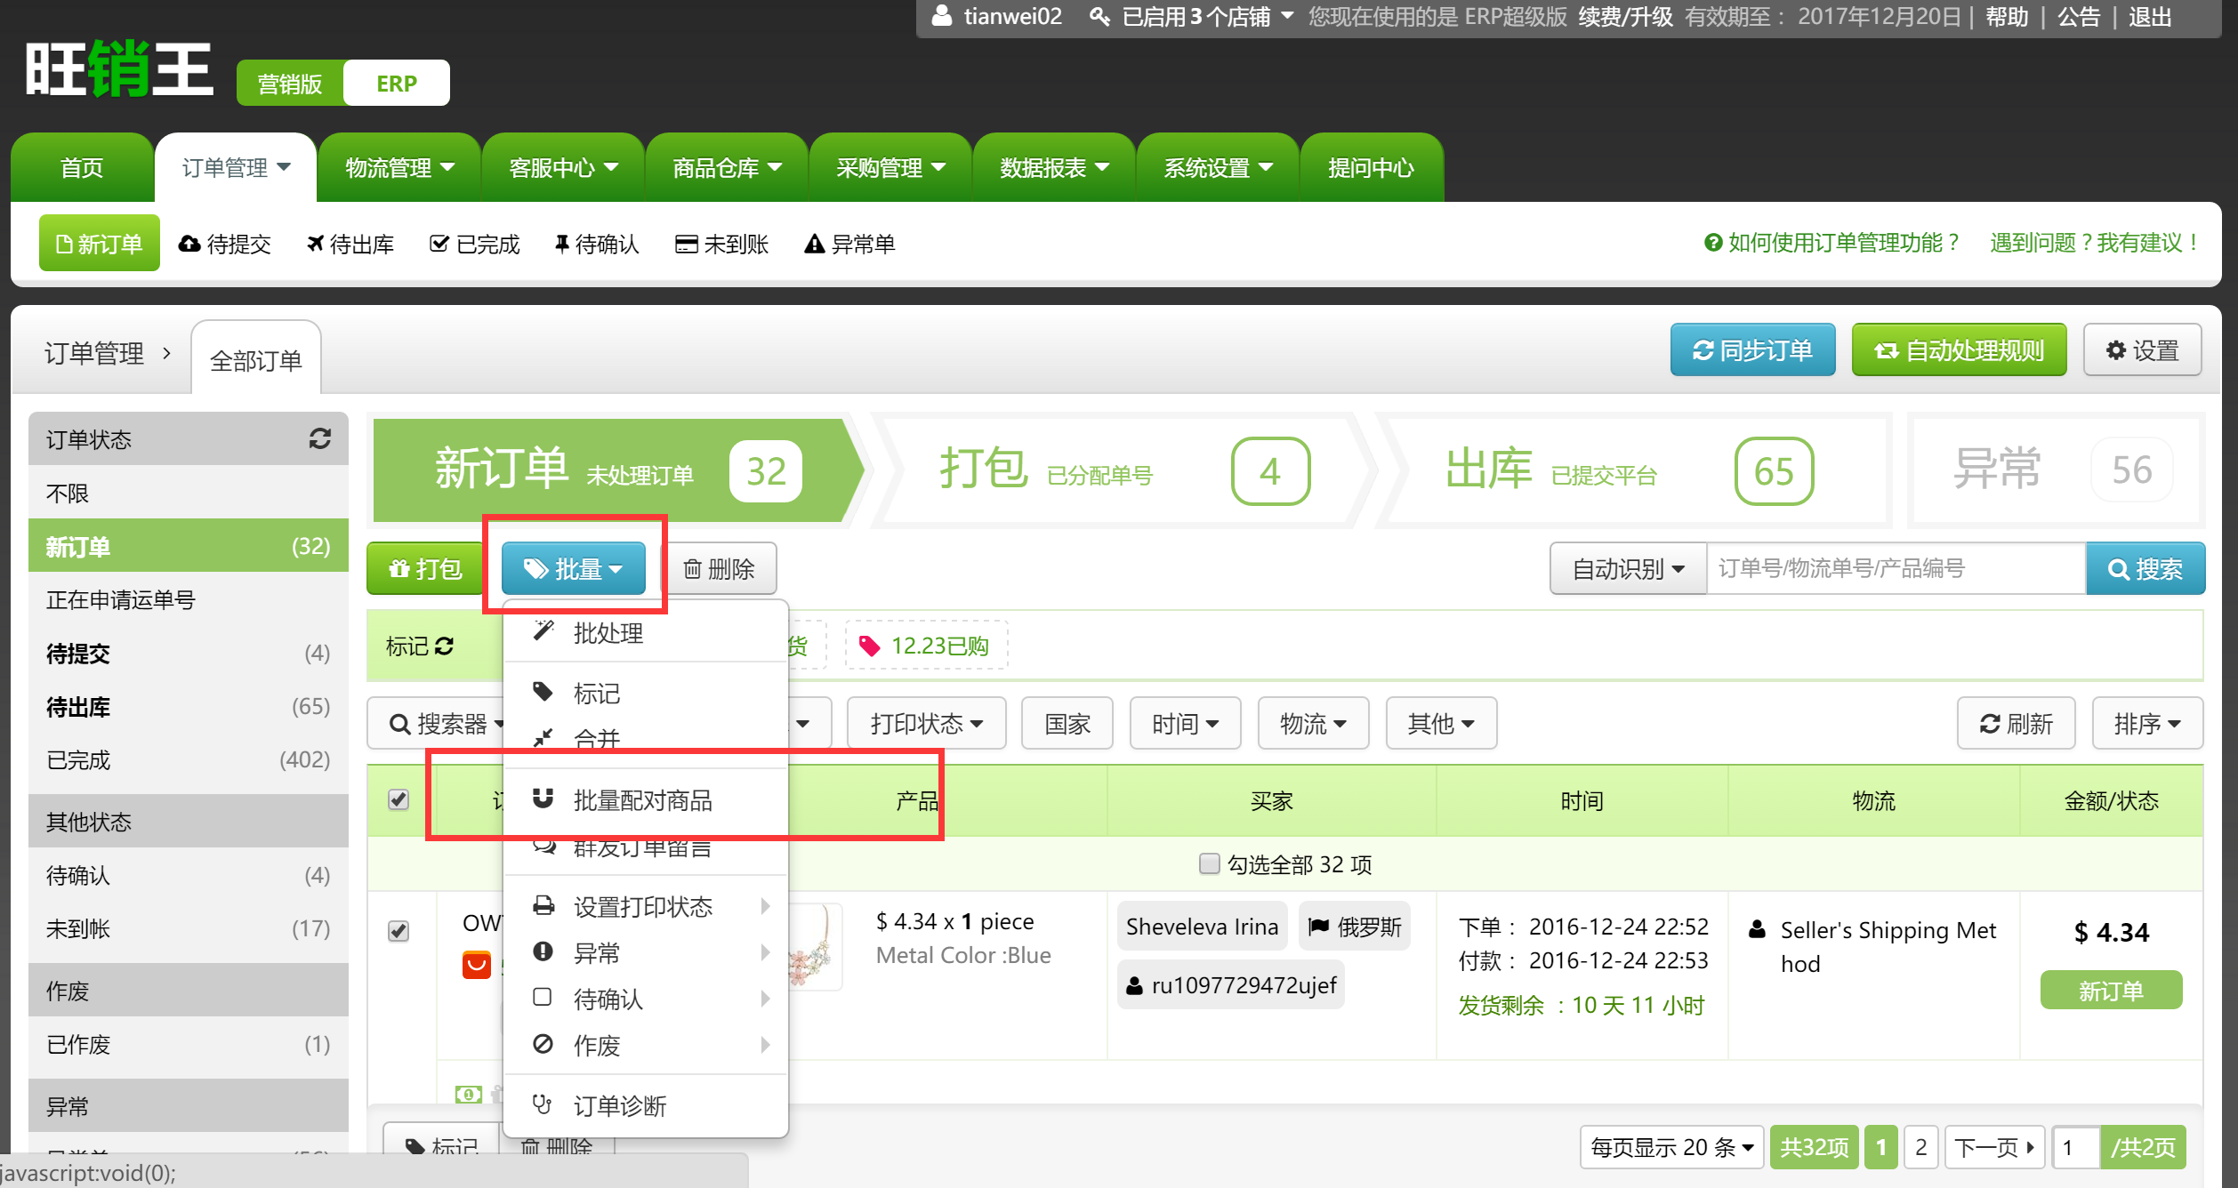Expand the 打印状态 filter dropdown

(x=926, y=723)
